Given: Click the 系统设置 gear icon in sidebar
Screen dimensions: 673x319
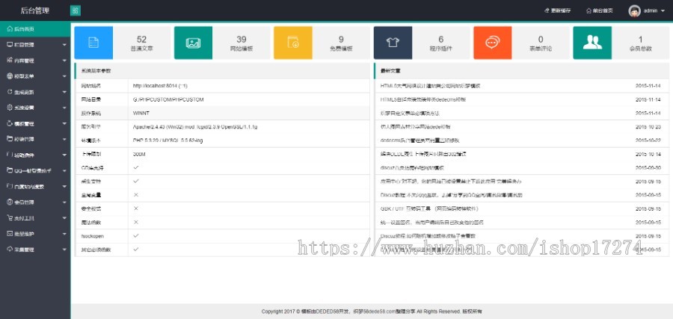Looking at the screenshot, I should point(9,108).
